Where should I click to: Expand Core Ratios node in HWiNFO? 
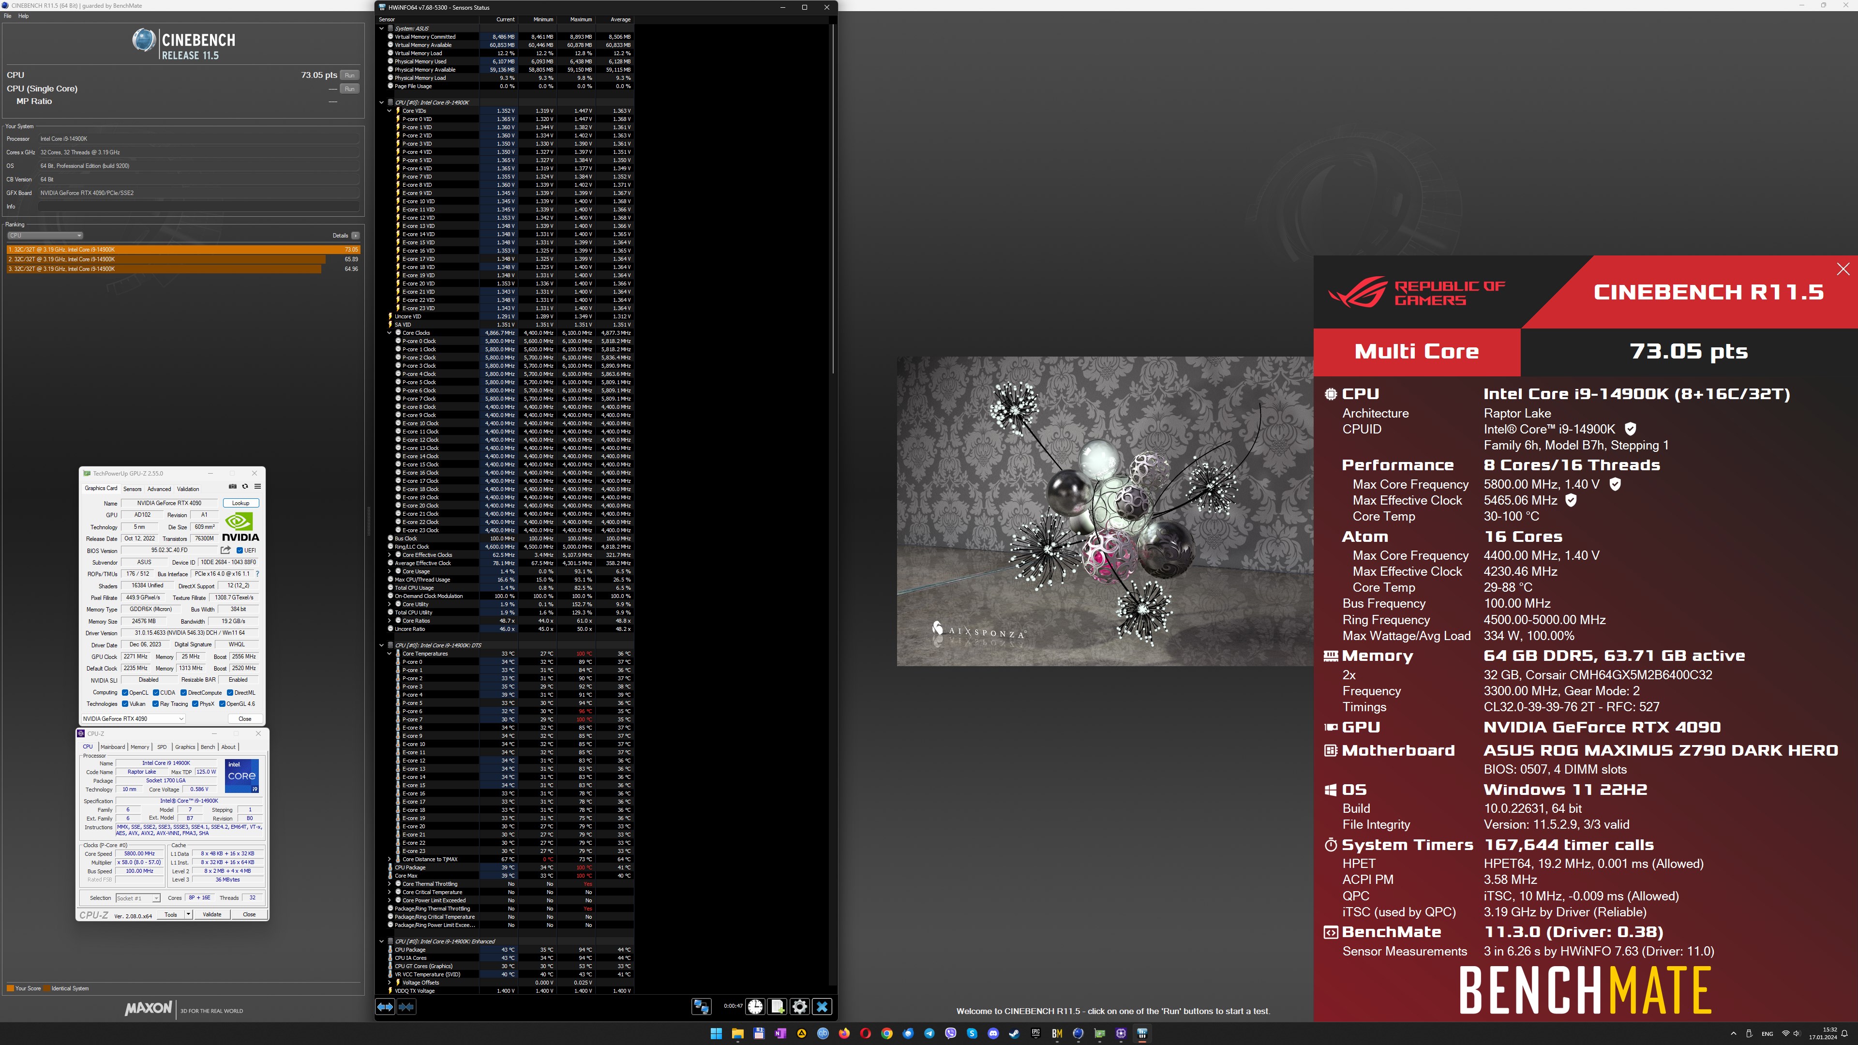(x=390, y=621)
